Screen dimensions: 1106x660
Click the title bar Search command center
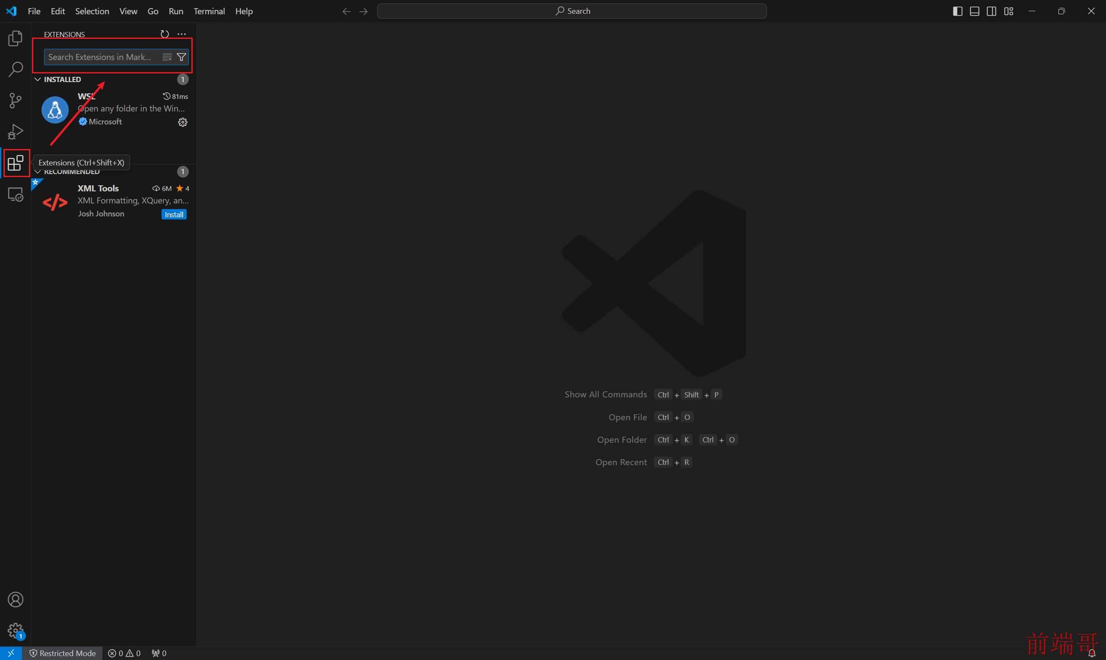tap(572, 11)
